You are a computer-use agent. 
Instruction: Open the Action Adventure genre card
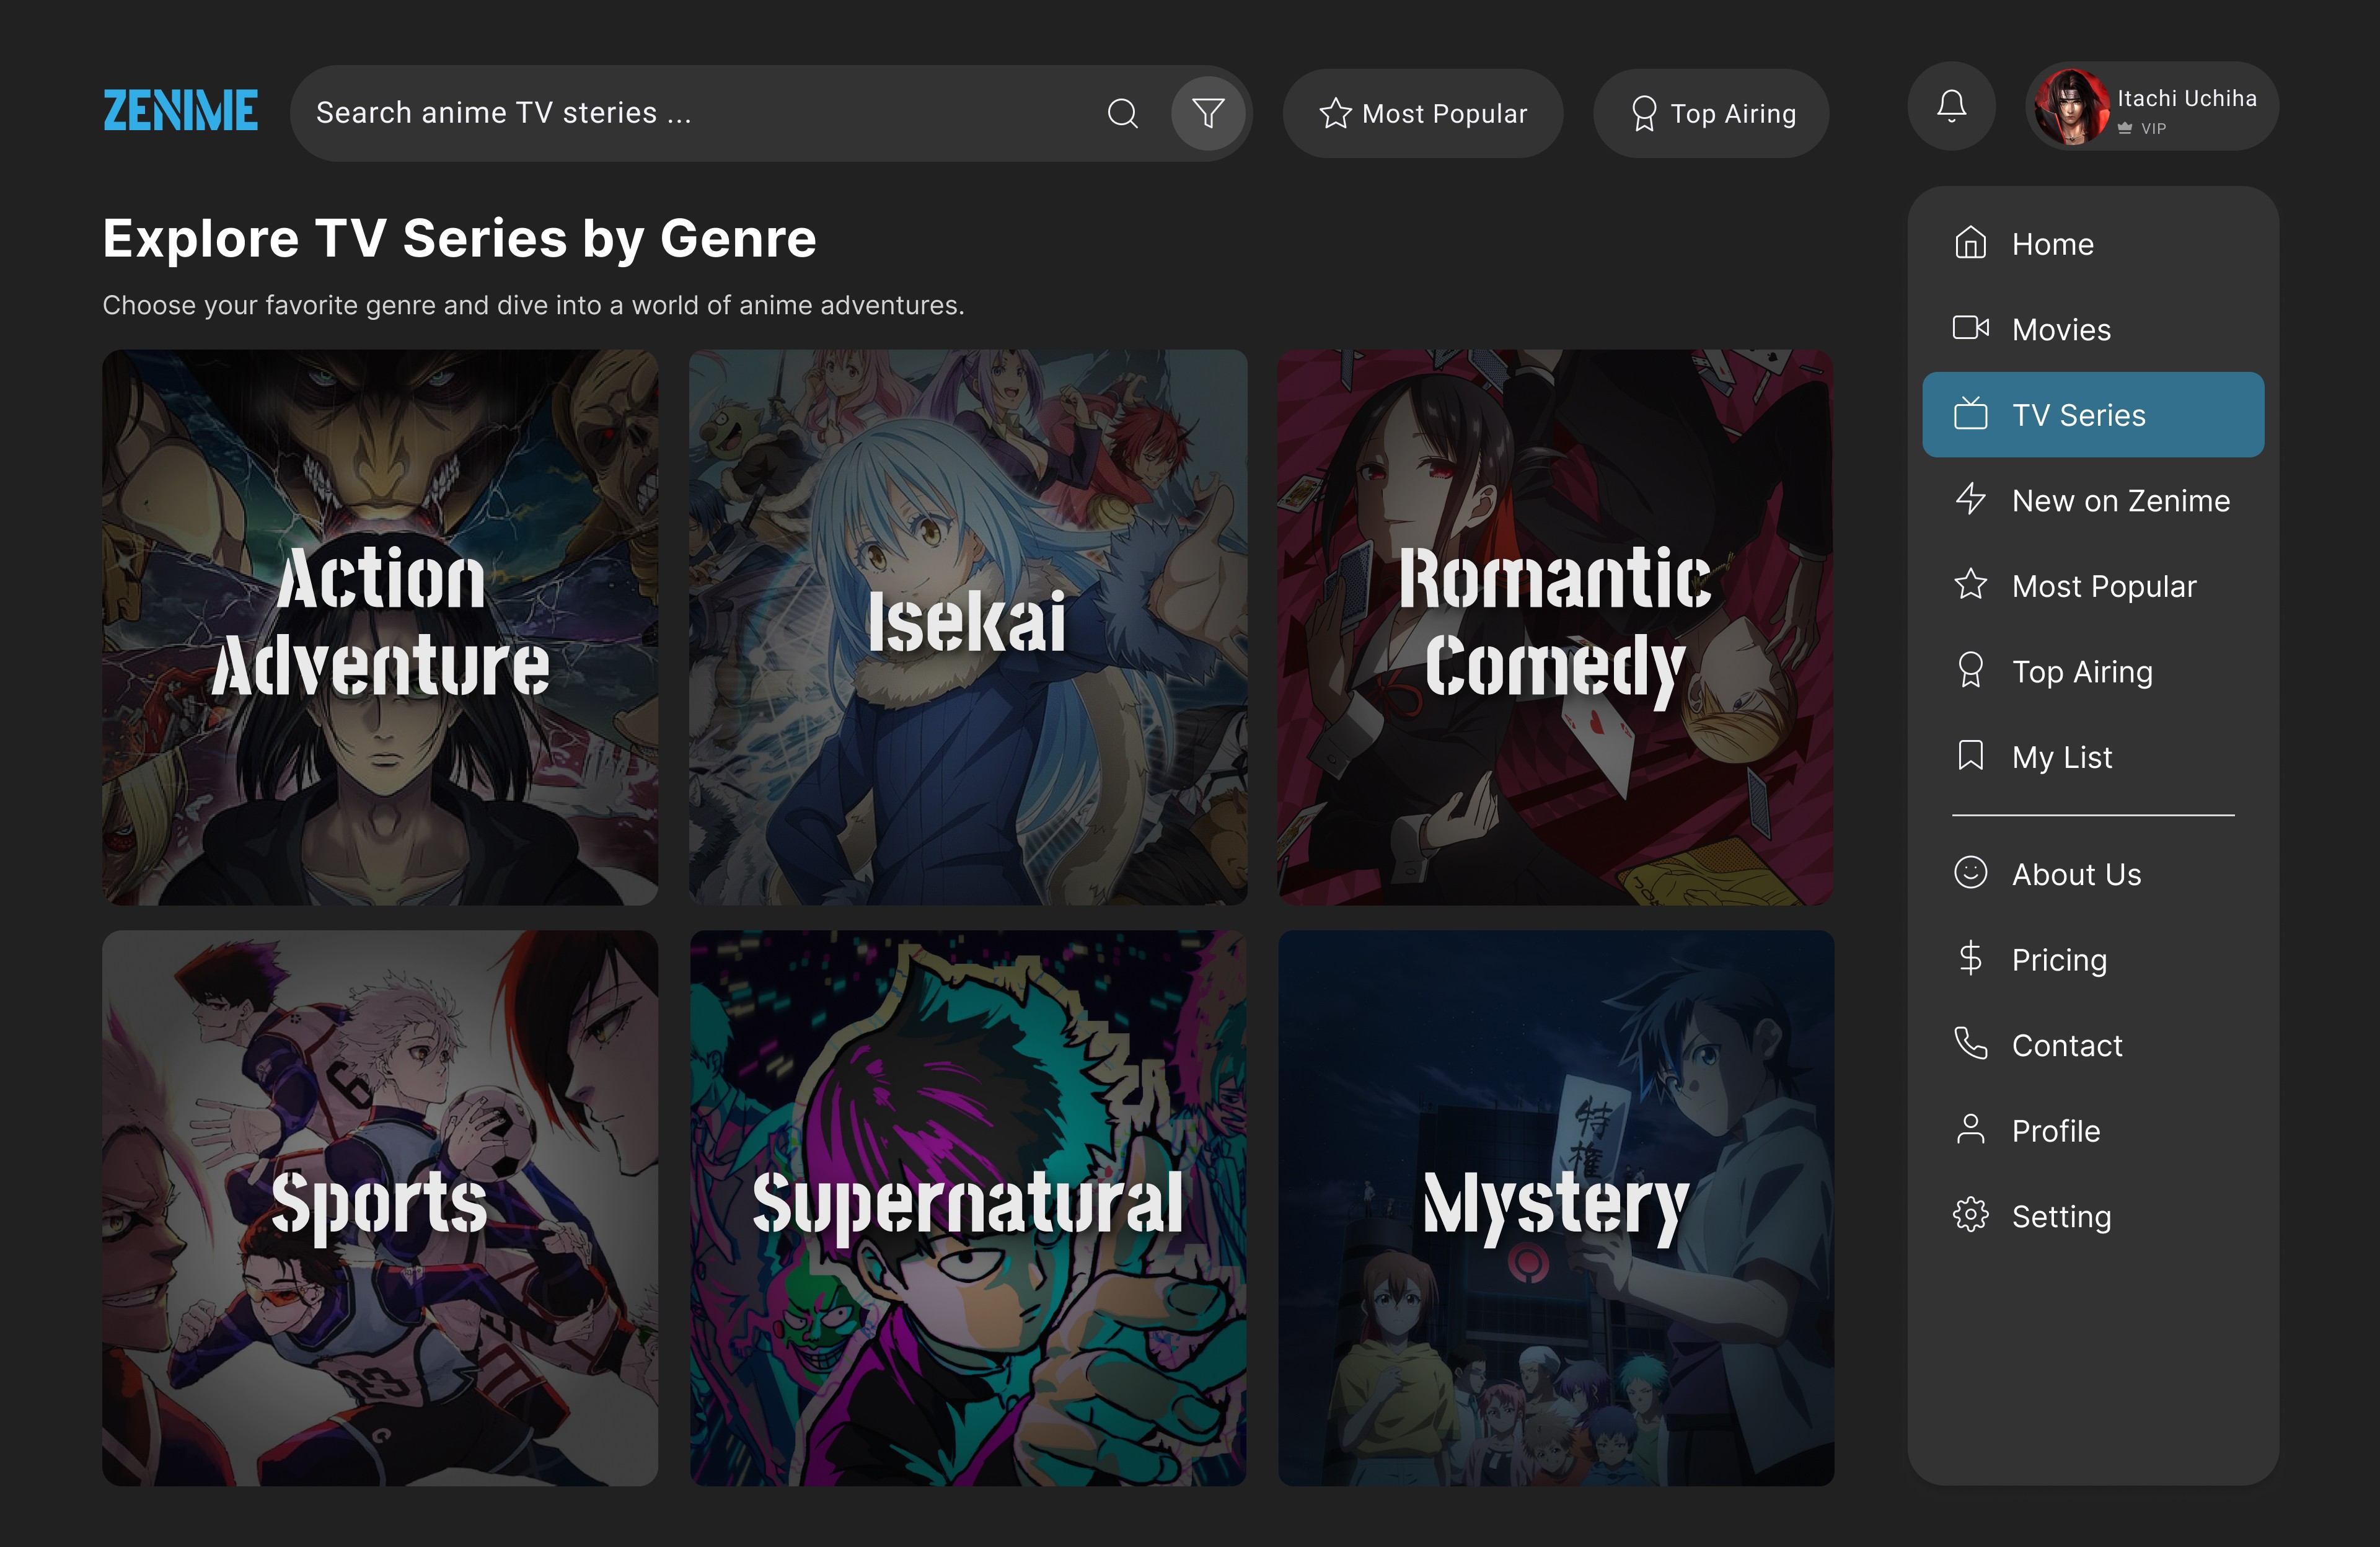(x=380, y=627)
